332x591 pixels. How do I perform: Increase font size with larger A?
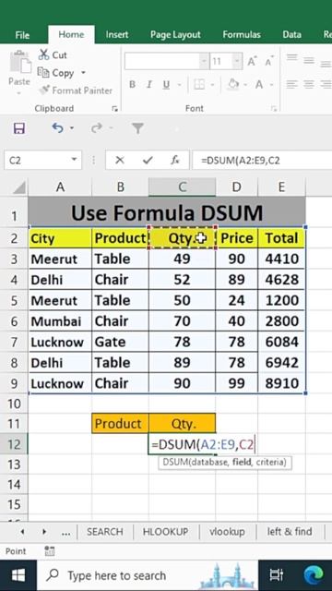tap(252, 62)
